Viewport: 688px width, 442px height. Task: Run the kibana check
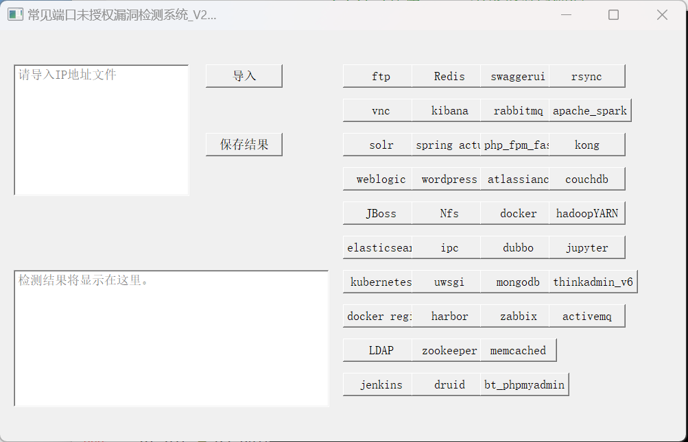pos(447,110)
